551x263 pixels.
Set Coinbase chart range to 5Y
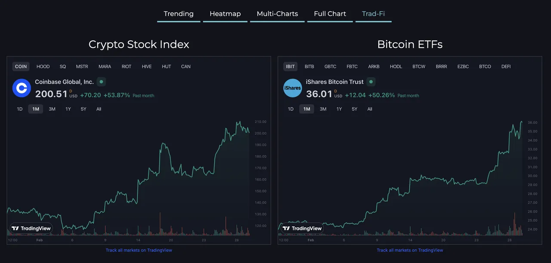point(84,109)
